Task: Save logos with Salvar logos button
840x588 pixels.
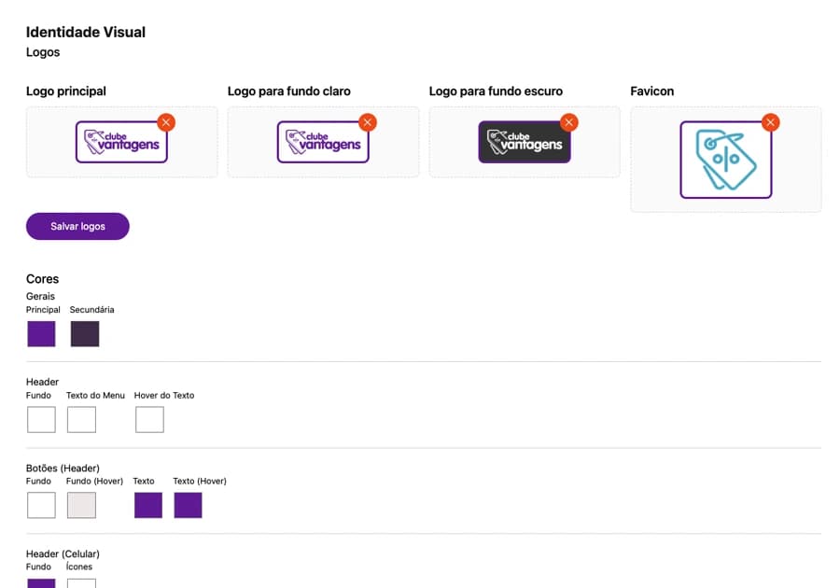Action: [77, 227]
